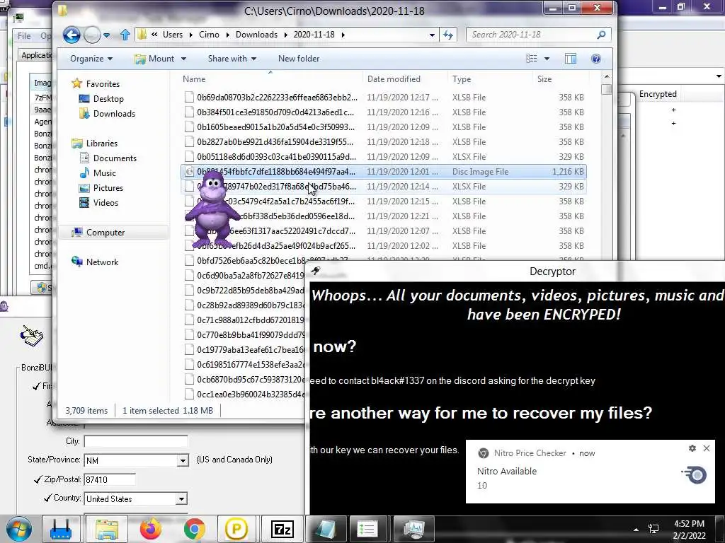This screenshot has height=543, width=725.
Task: Select file 0cc1ea0e3b960024b32385d4
Action: tap(244, 394)
